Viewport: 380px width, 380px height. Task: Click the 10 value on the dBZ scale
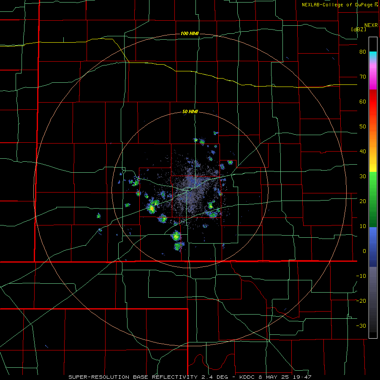click(363, 226)
